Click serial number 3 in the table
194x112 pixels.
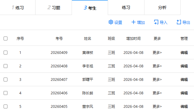20,79
